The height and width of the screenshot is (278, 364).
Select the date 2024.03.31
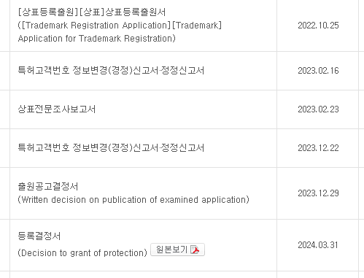coord(318,245)
